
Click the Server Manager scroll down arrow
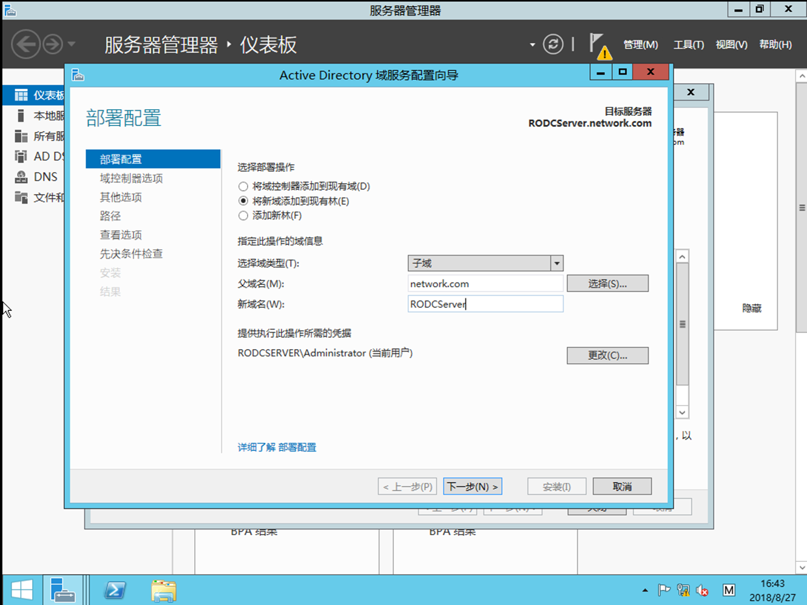tap(802, 567)
